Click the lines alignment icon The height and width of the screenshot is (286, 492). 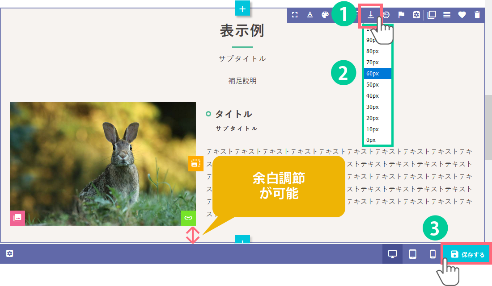[447, 15]
